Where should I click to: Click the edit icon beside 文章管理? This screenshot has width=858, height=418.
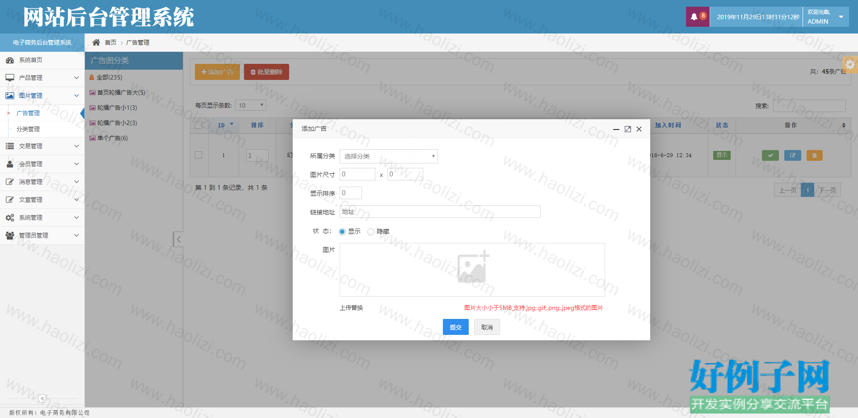click(10, 200)
